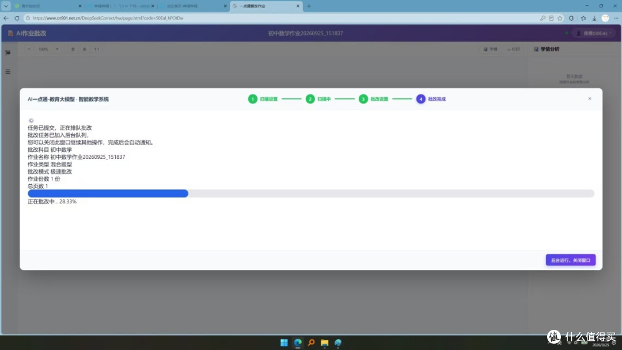The image size is (622, 350).
Task: Click the 打印 toolbar button
Action: (513, 49)
